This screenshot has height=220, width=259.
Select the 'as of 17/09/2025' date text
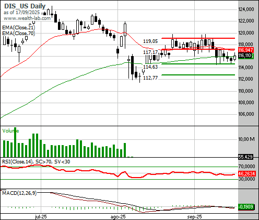click(21, 13)
